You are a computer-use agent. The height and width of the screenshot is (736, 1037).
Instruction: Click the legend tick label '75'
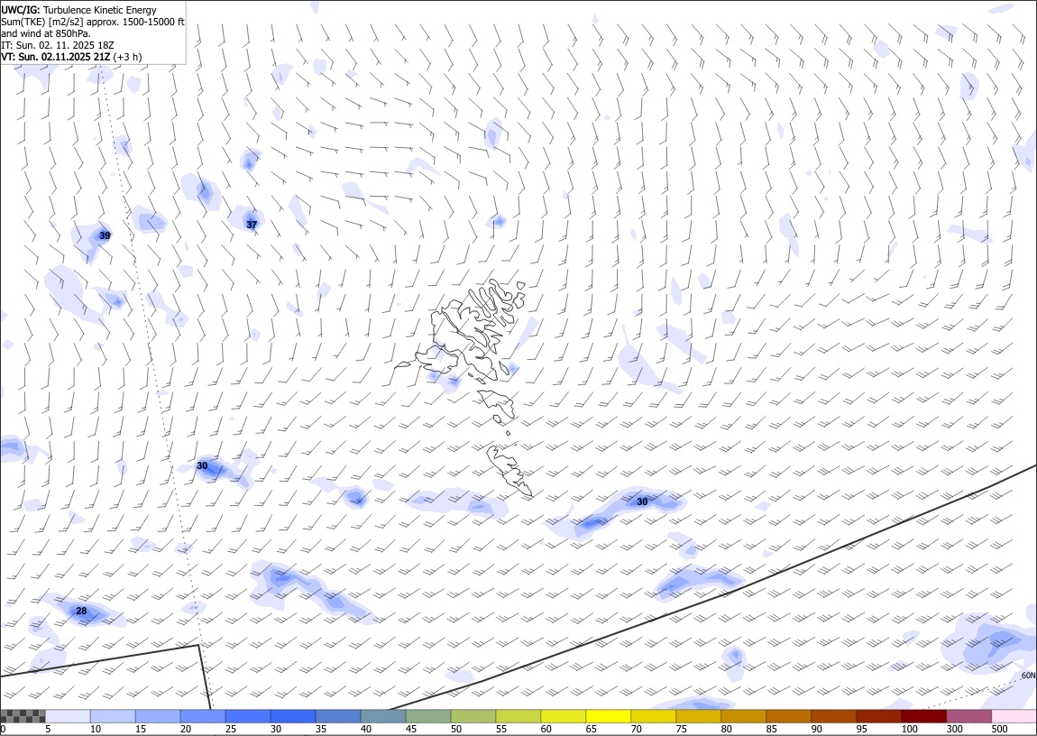coord(681,729)
